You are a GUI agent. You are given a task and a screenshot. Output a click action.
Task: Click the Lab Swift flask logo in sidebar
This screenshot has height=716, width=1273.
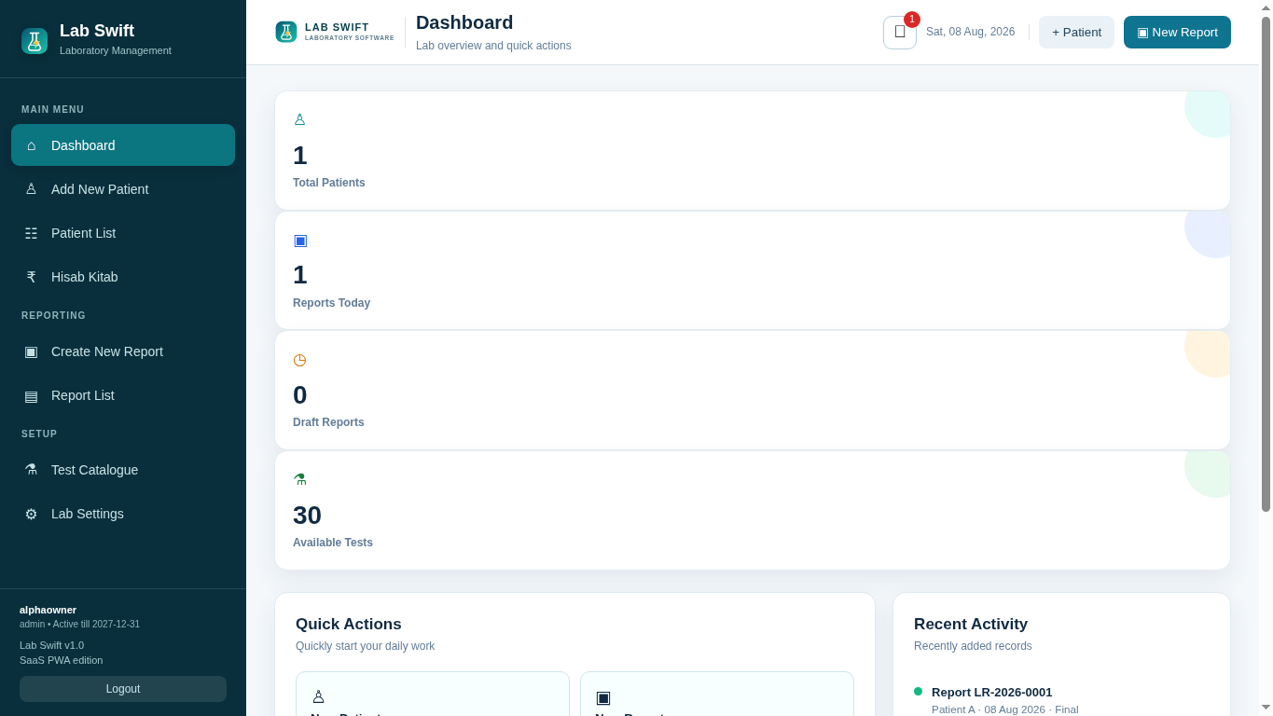coord(35,41)
